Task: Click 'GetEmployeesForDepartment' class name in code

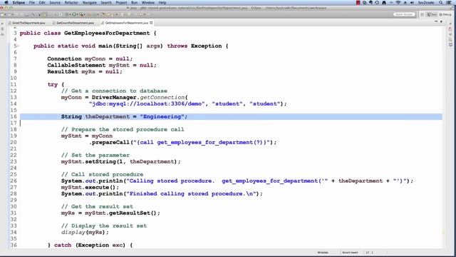Action: point(107,34)
